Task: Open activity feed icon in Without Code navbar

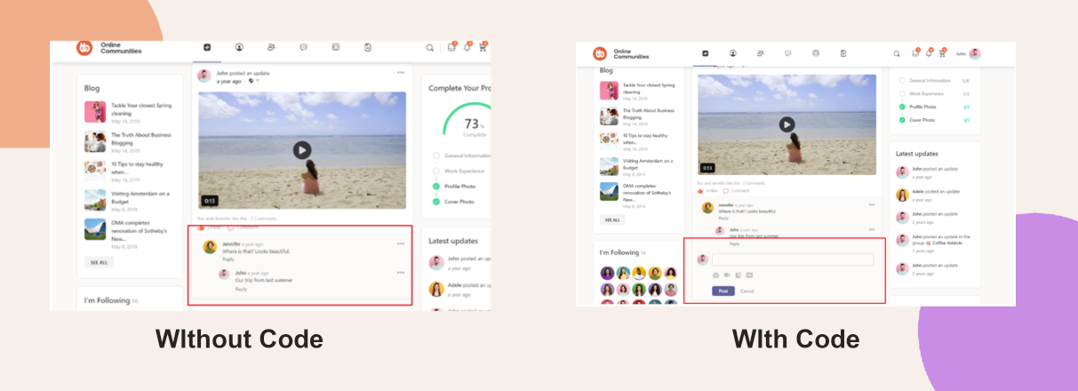Action: point(207,47)
